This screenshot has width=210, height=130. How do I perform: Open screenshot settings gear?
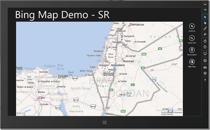click(205, 73)
